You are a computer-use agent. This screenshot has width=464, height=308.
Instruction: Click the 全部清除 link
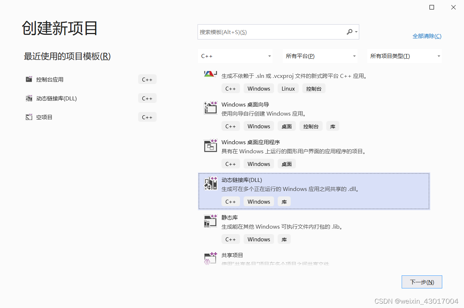point(427,36)
